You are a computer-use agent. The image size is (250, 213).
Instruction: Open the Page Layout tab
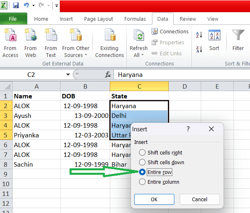click(x=98, y=19)
